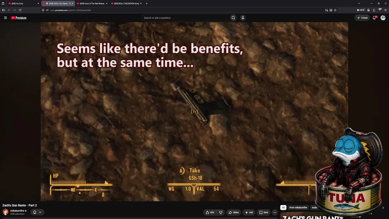Screen dimensions: 389x219
Task: Open more actions three-dot menu
Action: (275, 212)
